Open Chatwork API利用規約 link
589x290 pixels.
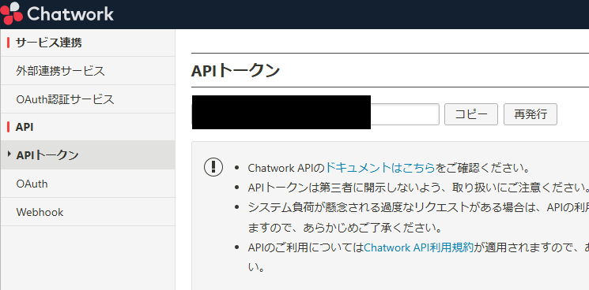(x=419, y=247)
